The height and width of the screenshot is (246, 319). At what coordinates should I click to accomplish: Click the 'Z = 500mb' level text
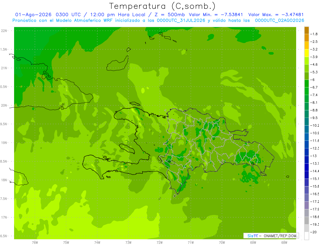click(169, 15)
